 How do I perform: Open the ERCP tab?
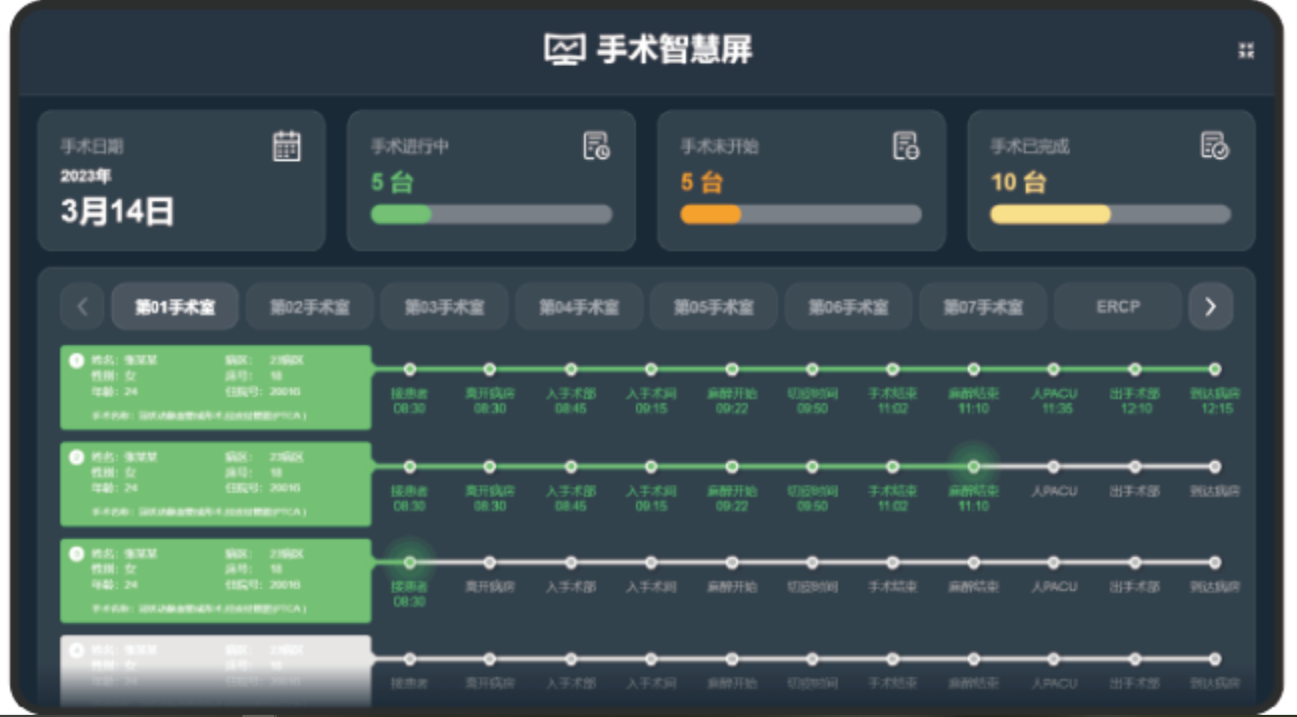coord(1116,306)
